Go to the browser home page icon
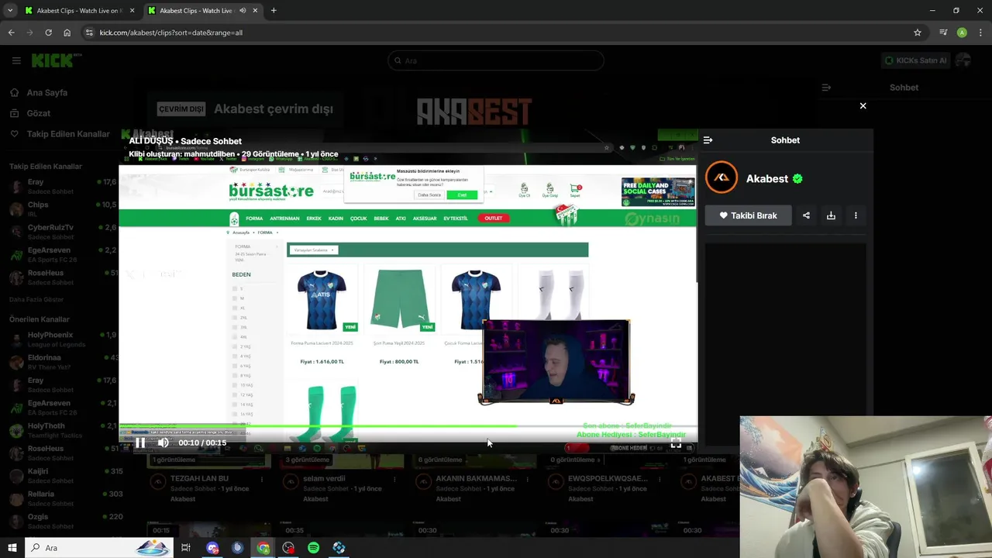Image resolution: width=992 pixels, height=558 pixels. pos(67,33)
